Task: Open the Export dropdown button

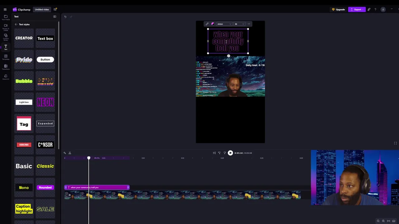Action: tap(357, 10)
